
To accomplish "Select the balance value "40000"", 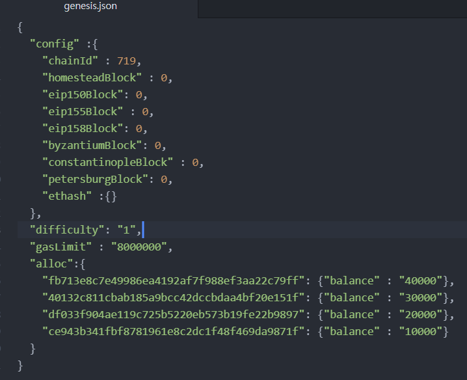I will click(421, 280).
